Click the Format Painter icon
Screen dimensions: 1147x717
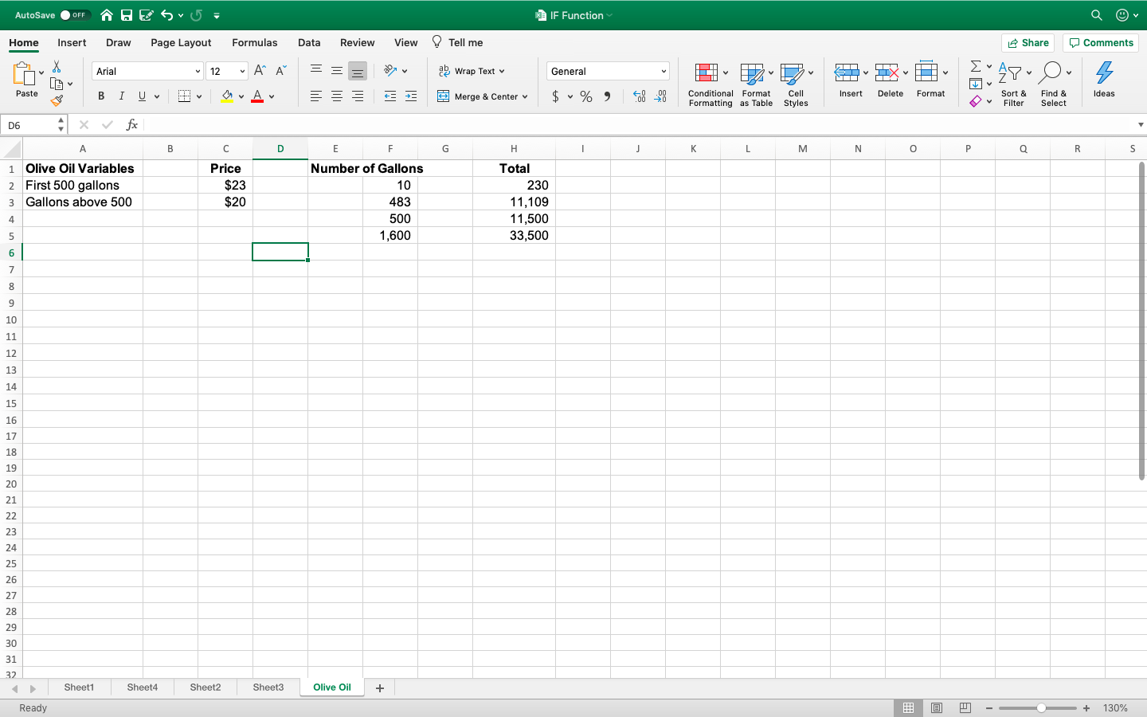click(58, 100)
